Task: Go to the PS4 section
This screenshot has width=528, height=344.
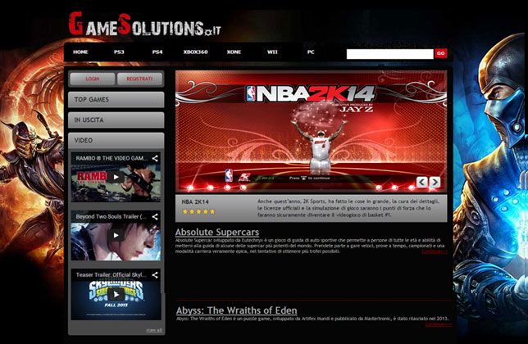Action: [x=157, y=52]
